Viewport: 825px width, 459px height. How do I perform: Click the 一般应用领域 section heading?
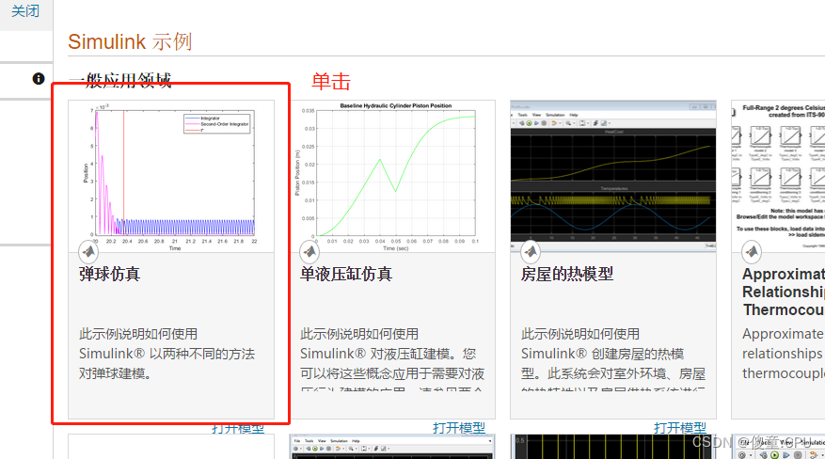pos(120,81)
